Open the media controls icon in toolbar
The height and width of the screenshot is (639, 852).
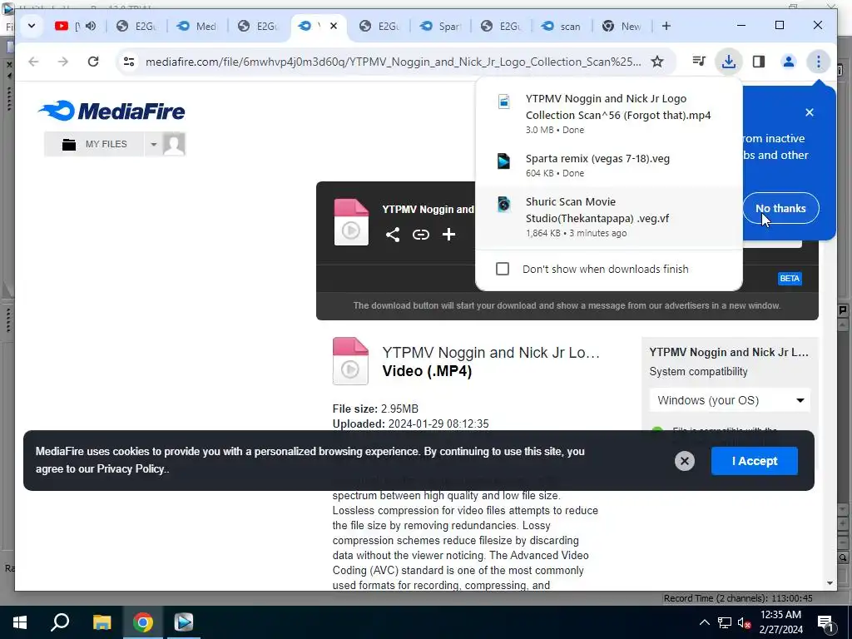[x=699, y=62]
